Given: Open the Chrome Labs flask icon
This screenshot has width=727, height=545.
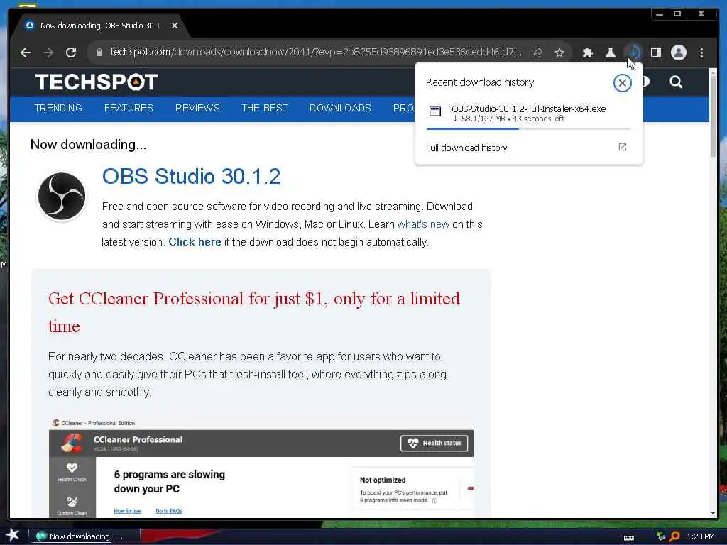Looking at the screenshot, I should [x=610, y=53].
